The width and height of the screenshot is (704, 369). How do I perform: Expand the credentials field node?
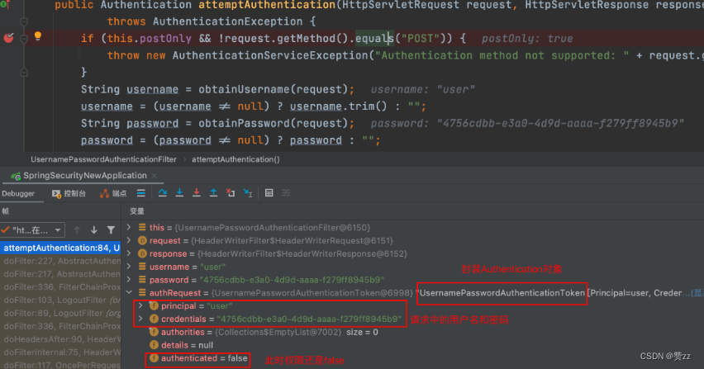(x=140, y=319)
